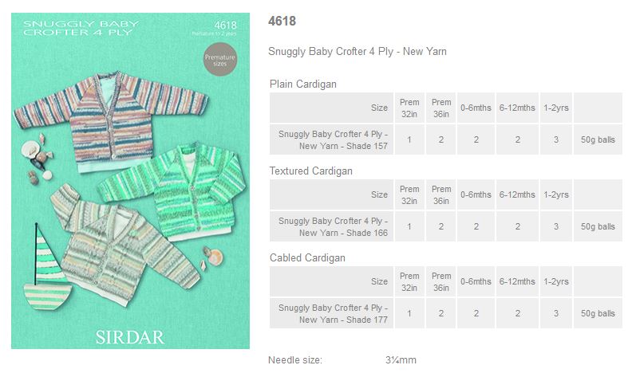The height and width of the screenshot is (373, 636).
Task: Click '50g balls' in the Shade 166 row
Action: tap(598, 227)
